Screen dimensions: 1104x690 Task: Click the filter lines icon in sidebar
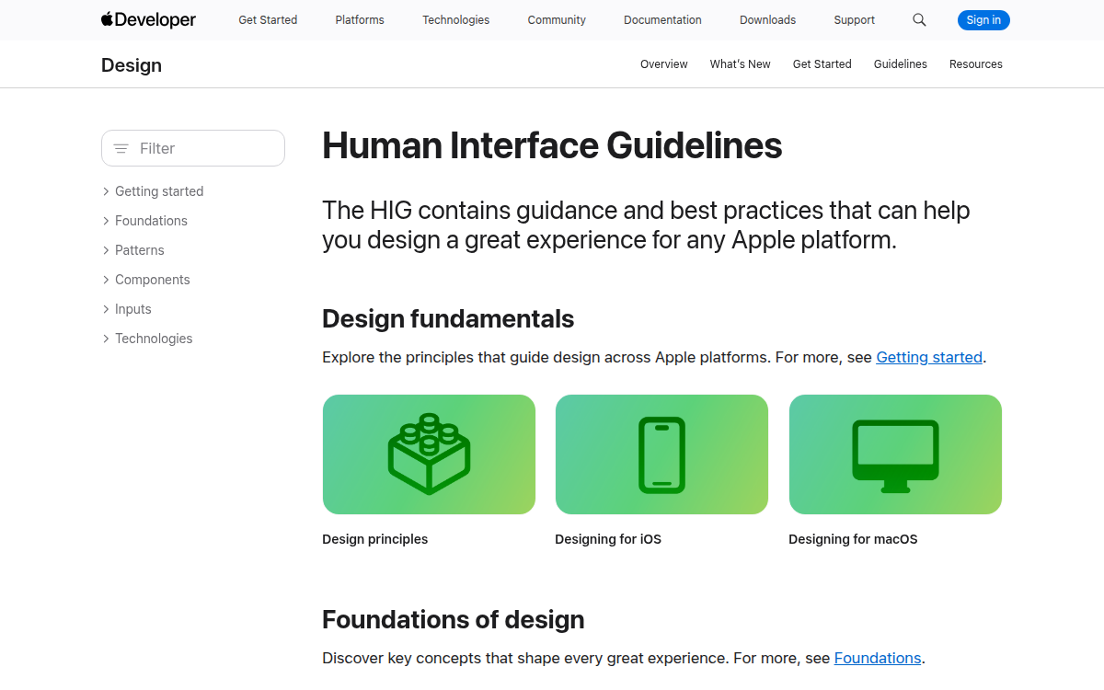[x=121, y=148]
